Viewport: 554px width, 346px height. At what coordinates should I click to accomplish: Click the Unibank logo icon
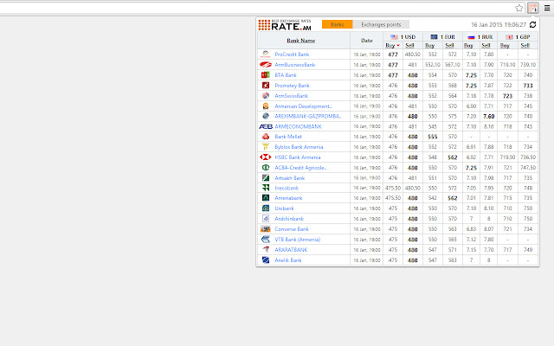266,208
